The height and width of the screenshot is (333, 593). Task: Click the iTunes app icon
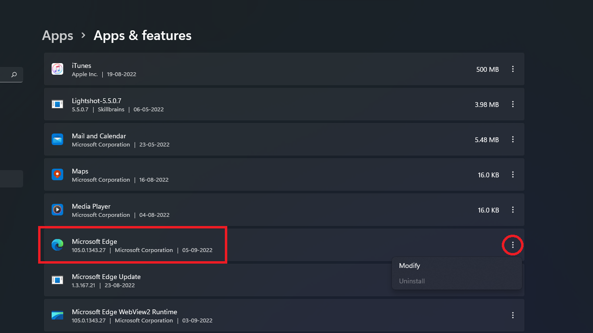point(57,69)
